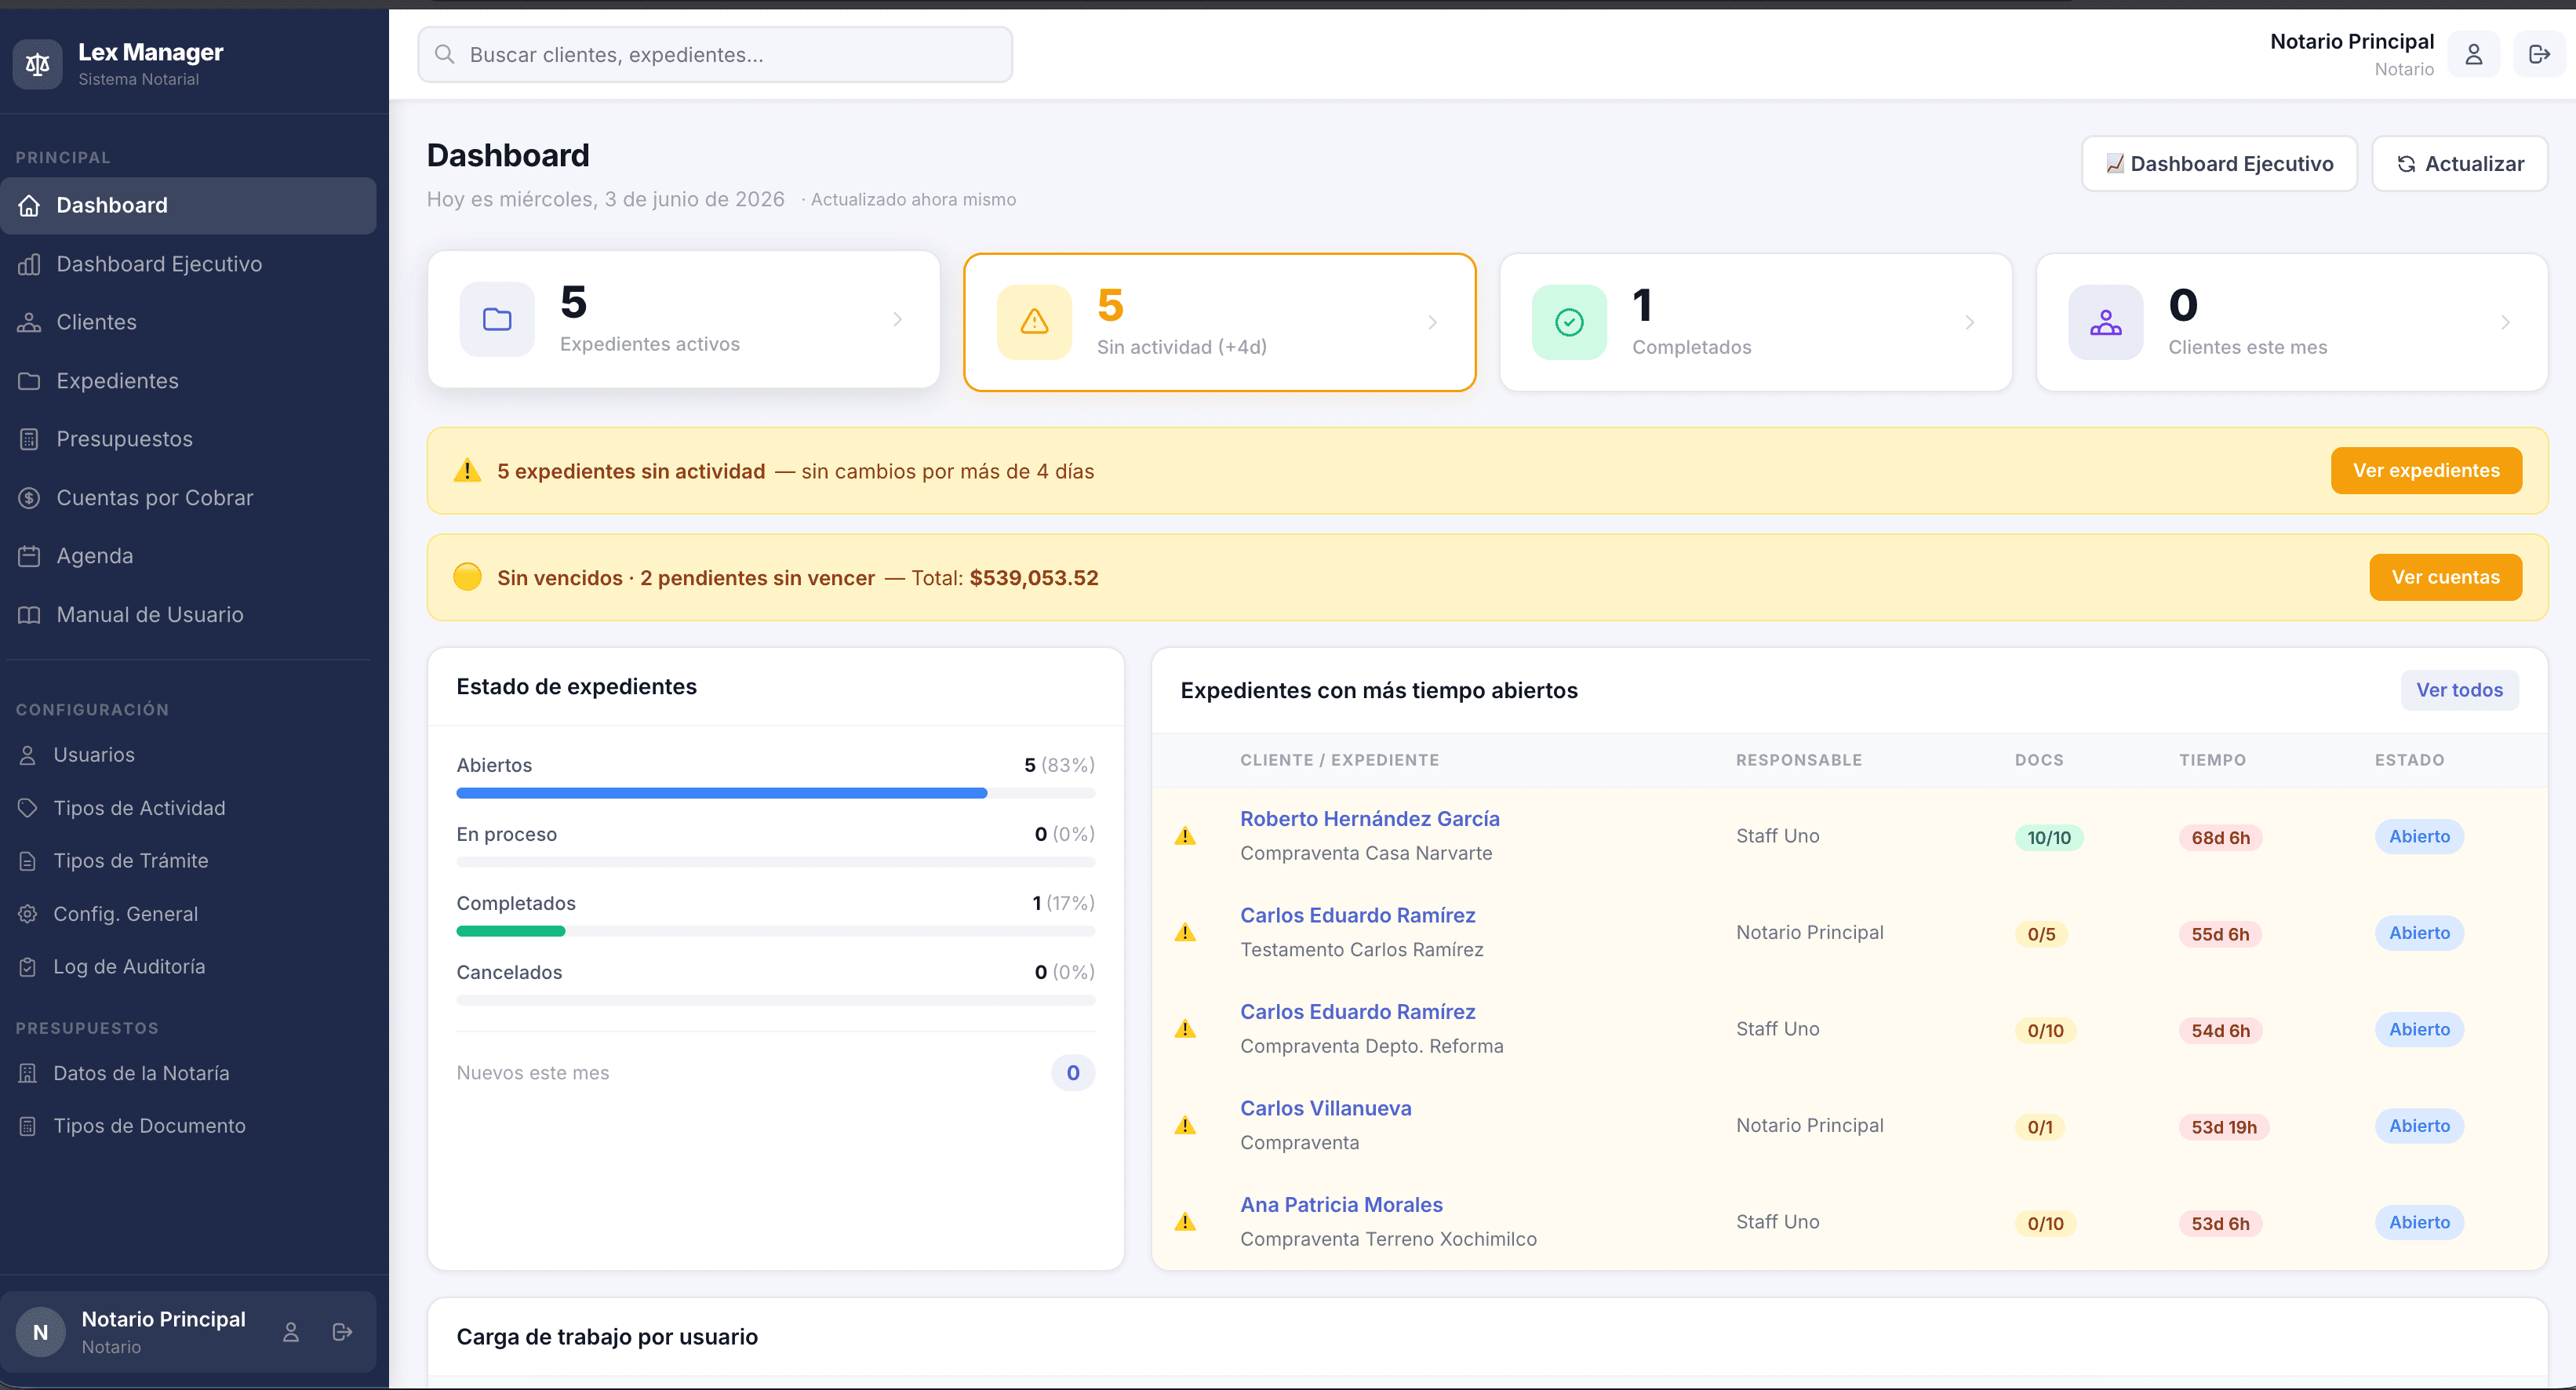The height and width of the screenshot is (1390, 2576).
Task: Go to Clientes section
Action: pos(189,322)
